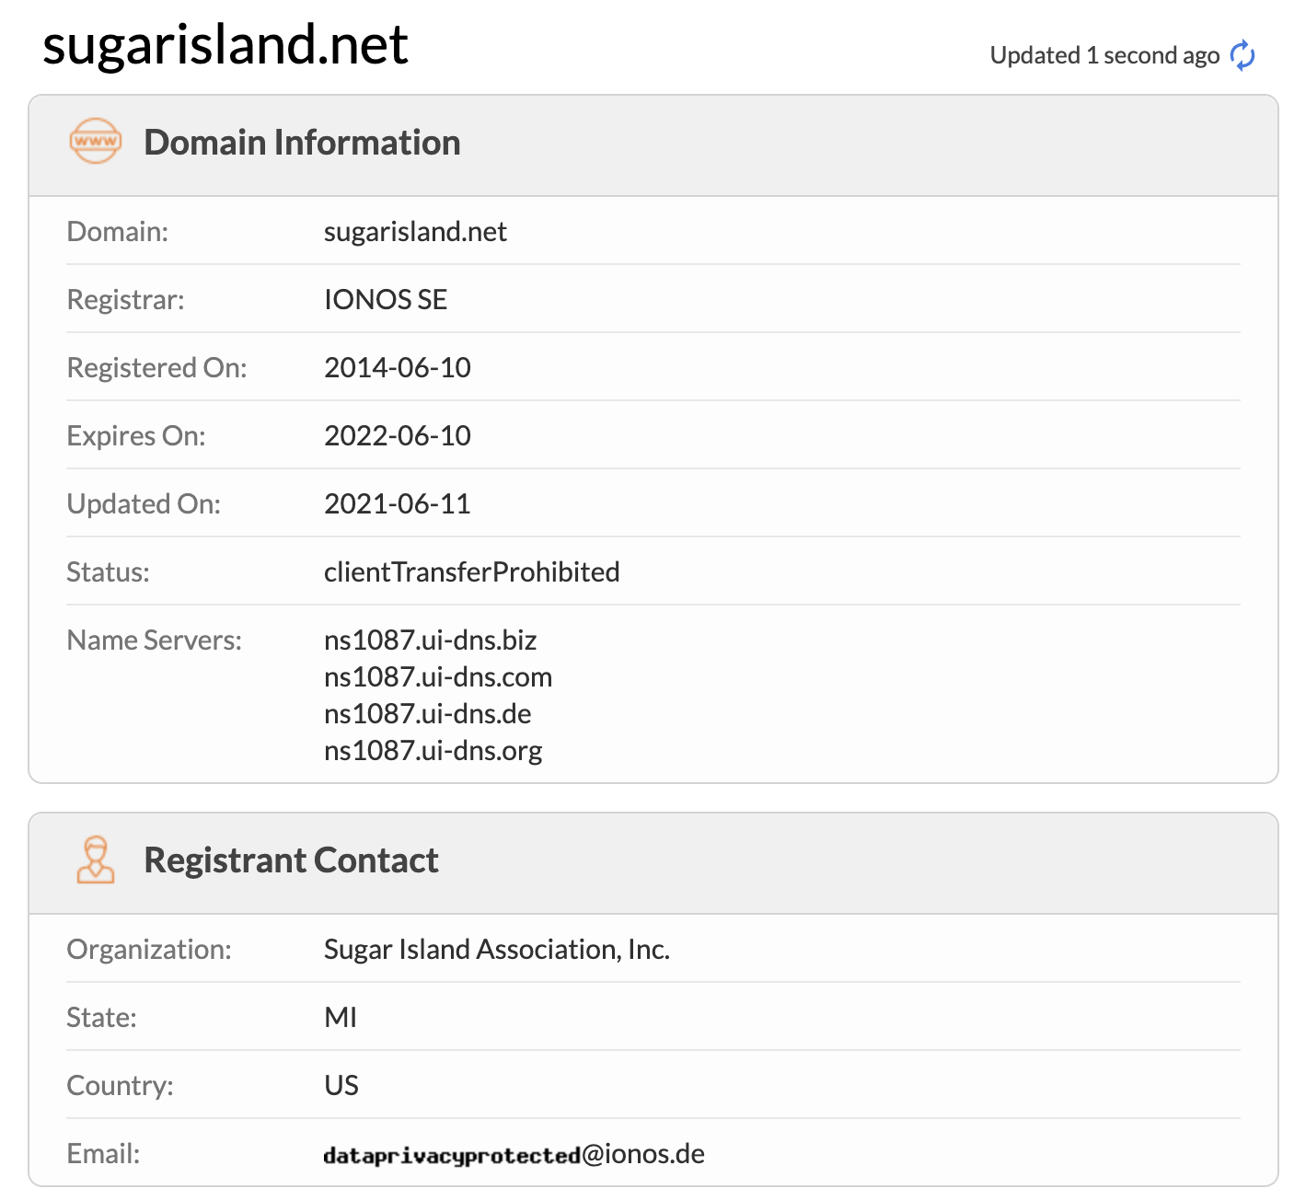Click the registrant state value MI
Image resolution: width=1294 pixels, height=1200 pixels.
341,1017
